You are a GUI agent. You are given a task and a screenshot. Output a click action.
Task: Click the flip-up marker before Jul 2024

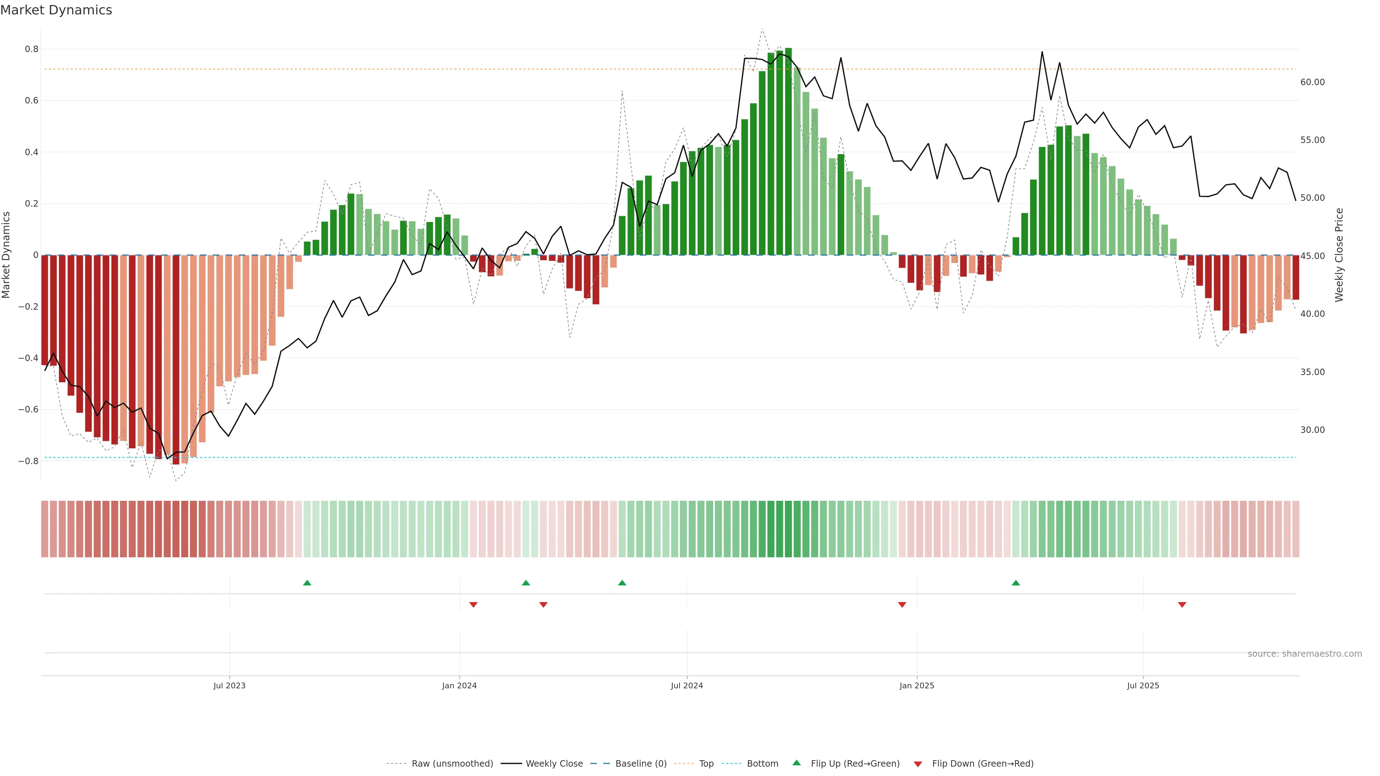622,583
